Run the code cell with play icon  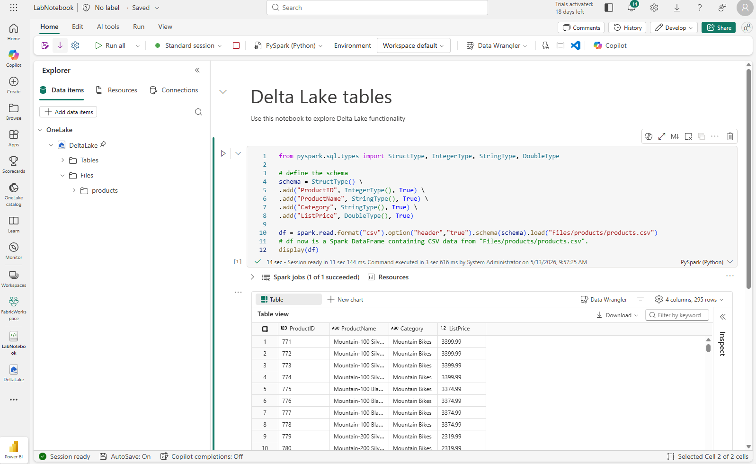coord(223,153)
